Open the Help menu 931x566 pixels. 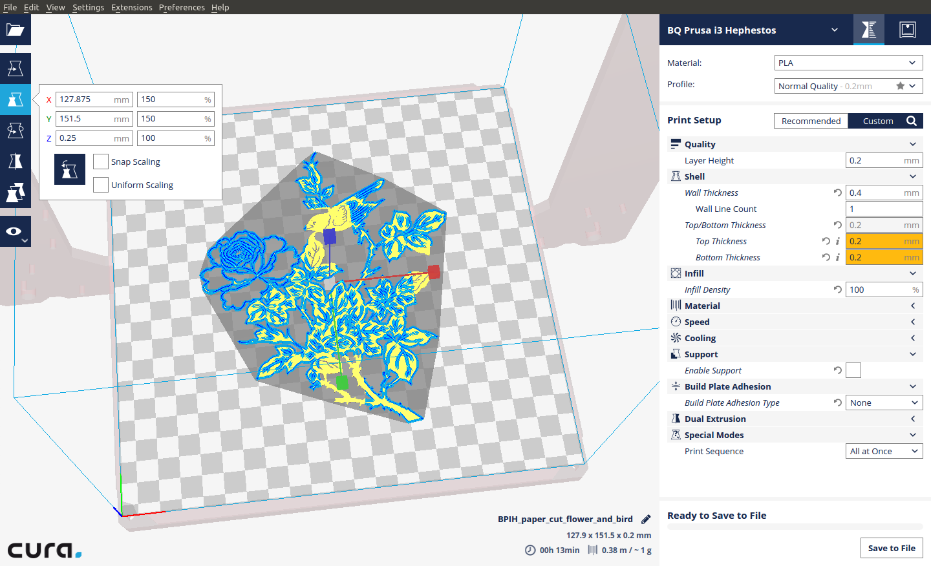220,7
